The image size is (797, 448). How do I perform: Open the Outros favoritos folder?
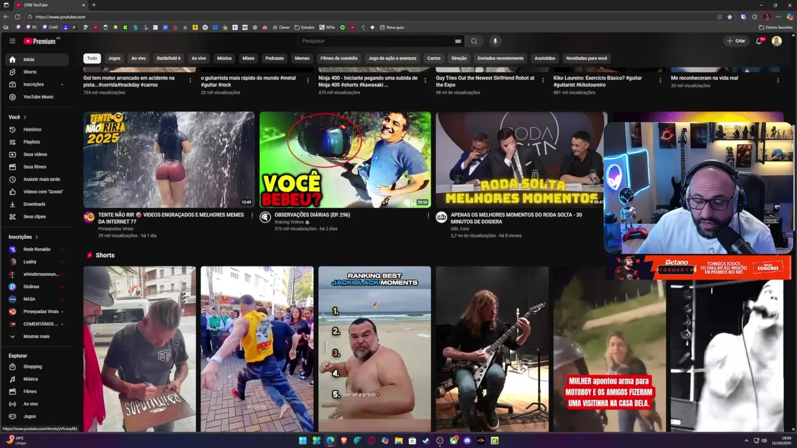point(776,27)
